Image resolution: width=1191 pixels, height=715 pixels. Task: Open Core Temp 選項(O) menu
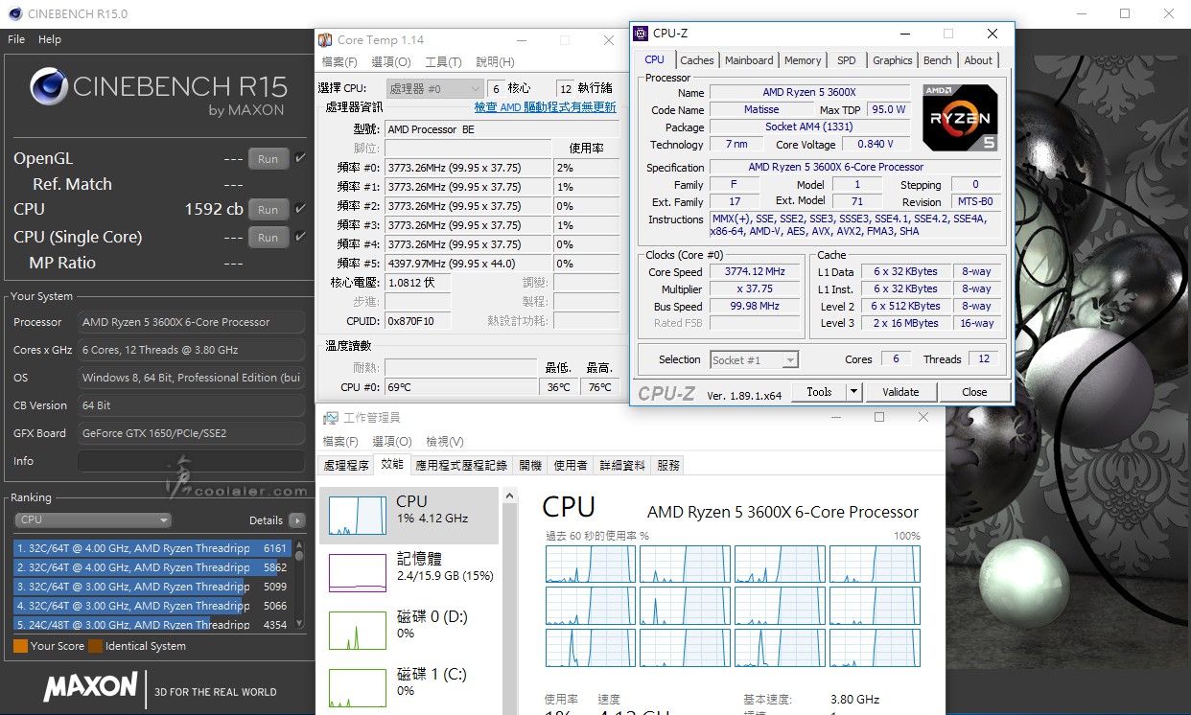391,62
